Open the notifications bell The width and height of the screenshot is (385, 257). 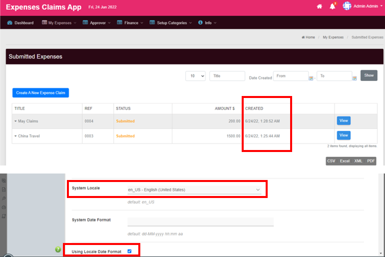point(333,7)
